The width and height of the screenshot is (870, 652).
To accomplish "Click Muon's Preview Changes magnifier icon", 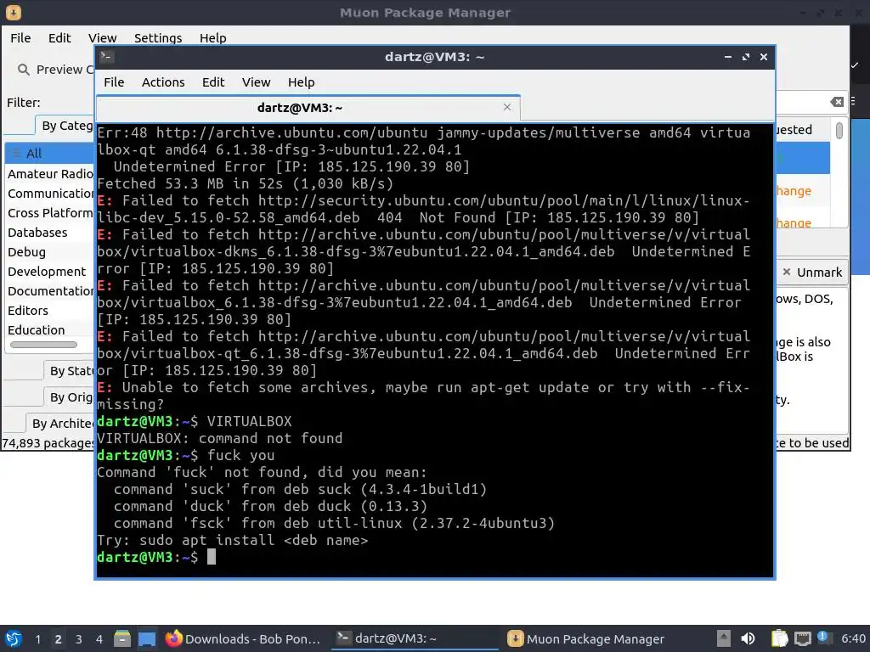I will [x=23, y=70].
